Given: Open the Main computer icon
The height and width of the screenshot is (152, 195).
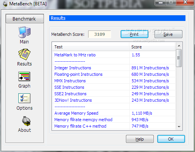Looking at the screenshot, I should (x=24, y=32).
